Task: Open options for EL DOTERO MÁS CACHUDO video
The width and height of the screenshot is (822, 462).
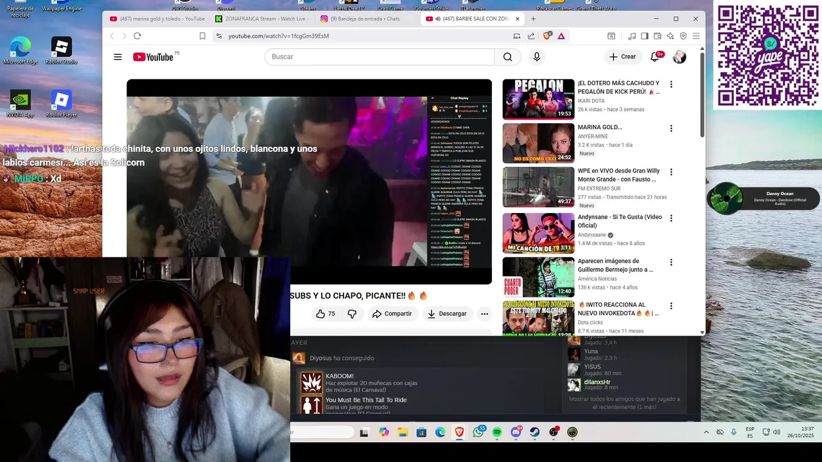Action: (x=671, y=84)
